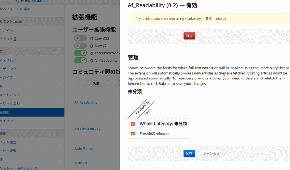Open the AutoTTL extension link
Viewport: 290px width, 170px height.
81,163
